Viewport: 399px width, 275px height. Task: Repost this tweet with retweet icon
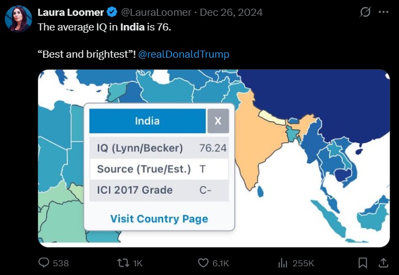[x=124, y=263]
